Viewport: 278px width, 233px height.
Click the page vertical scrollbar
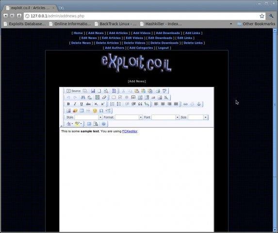[275, 130]
